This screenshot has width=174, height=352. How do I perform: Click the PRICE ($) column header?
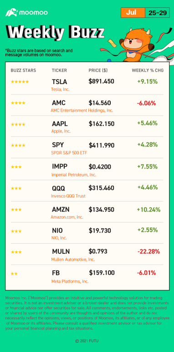(x=98, y=70)
